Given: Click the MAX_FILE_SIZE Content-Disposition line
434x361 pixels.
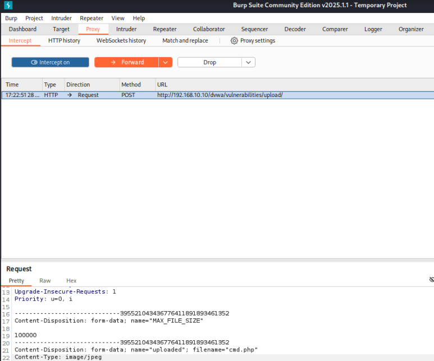Looking at the screenshot, I should [x=109, y=321].
